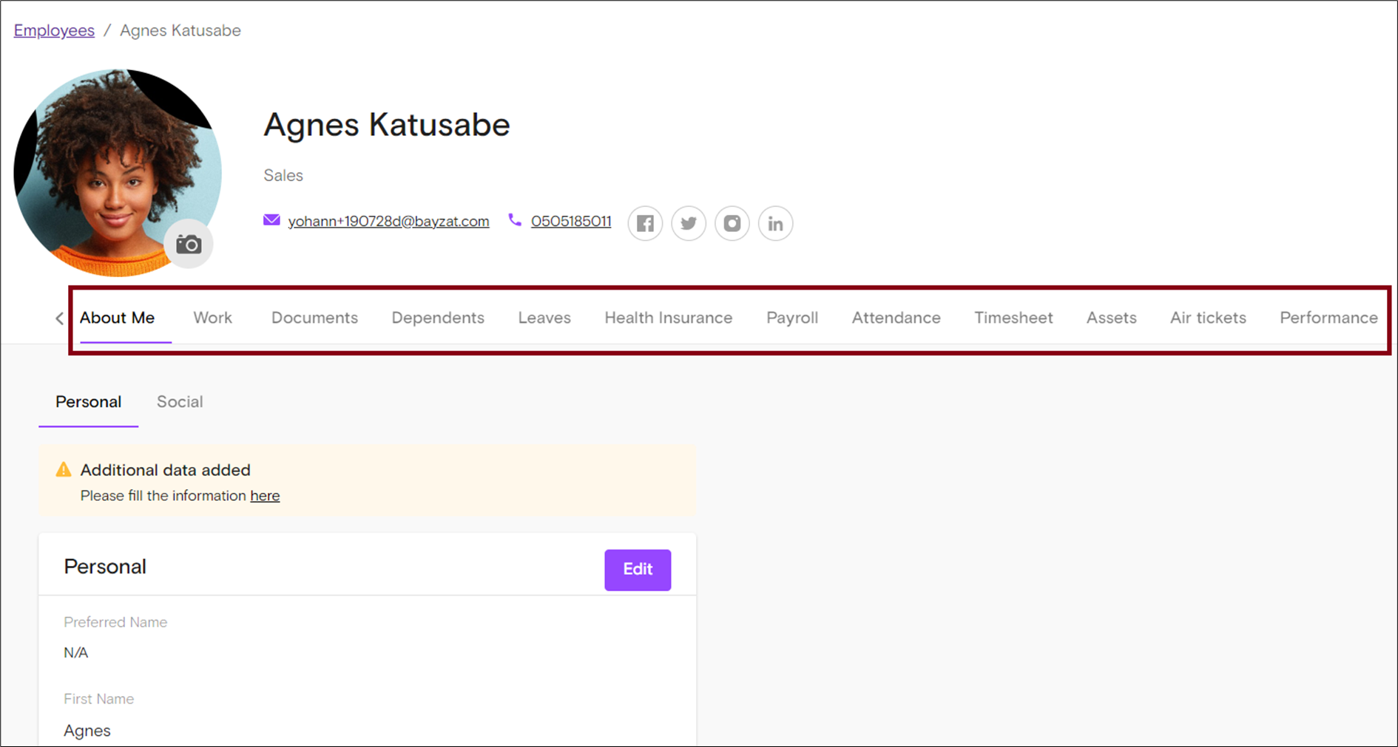The image size is (1398, 747).
Task: Go to the Timesheet tab
Action: coord(1013,318)
